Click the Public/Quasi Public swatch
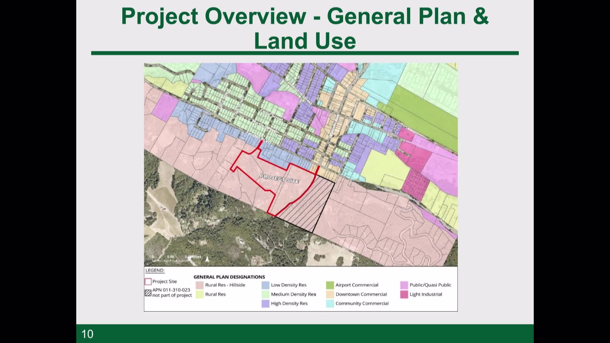610x343 pixels. (x=404, y=285)
